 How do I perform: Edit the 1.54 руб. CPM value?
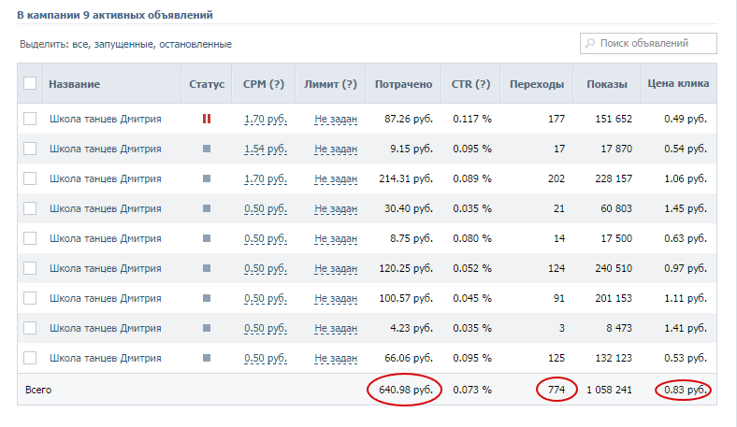click(266, 149)
